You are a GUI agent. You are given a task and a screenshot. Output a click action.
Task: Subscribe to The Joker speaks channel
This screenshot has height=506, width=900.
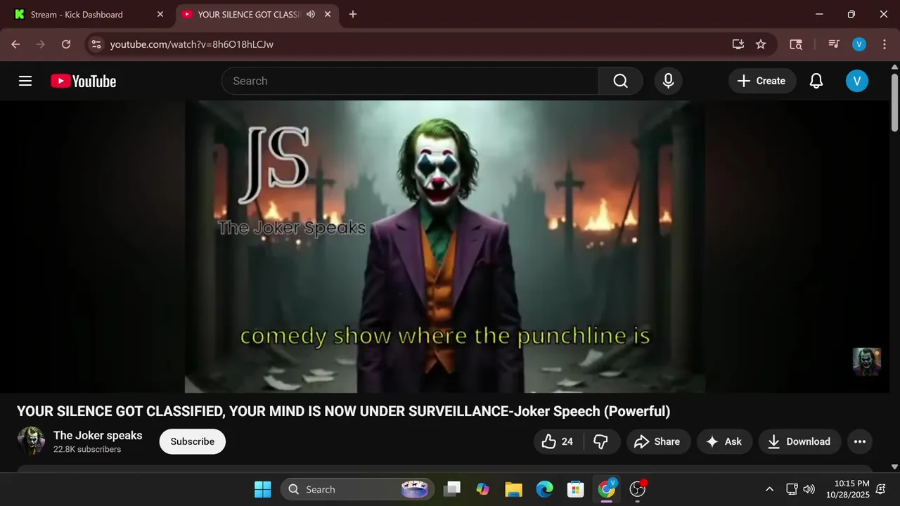point(192,441)
